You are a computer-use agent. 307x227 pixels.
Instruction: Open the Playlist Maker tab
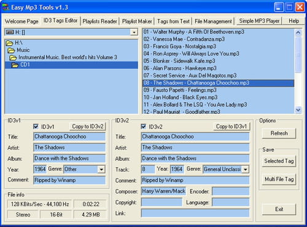[137, 22]
